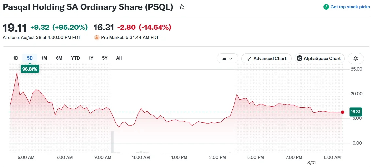Open the chart type dropdown
This screenshot has width=371, height=167.
tap(227, 59)
